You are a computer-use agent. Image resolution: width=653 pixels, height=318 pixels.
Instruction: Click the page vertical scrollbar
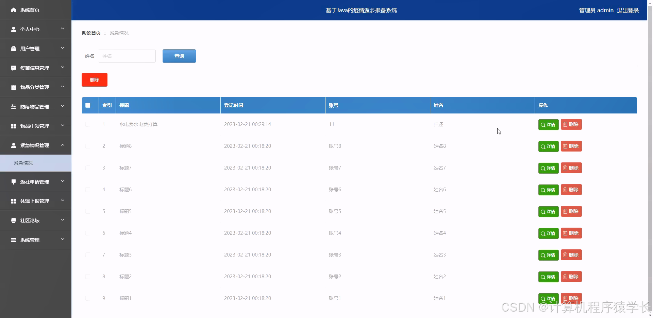pos(650,159)
